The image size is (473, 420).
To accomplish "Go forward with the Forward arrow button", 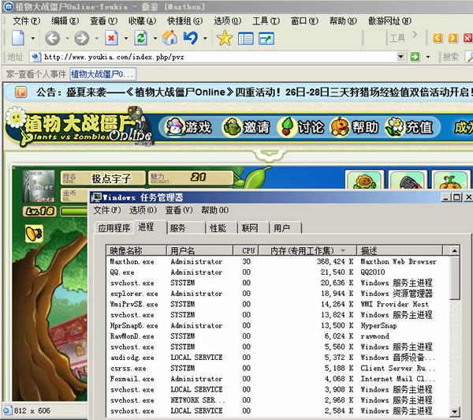I will coord(82,39).
